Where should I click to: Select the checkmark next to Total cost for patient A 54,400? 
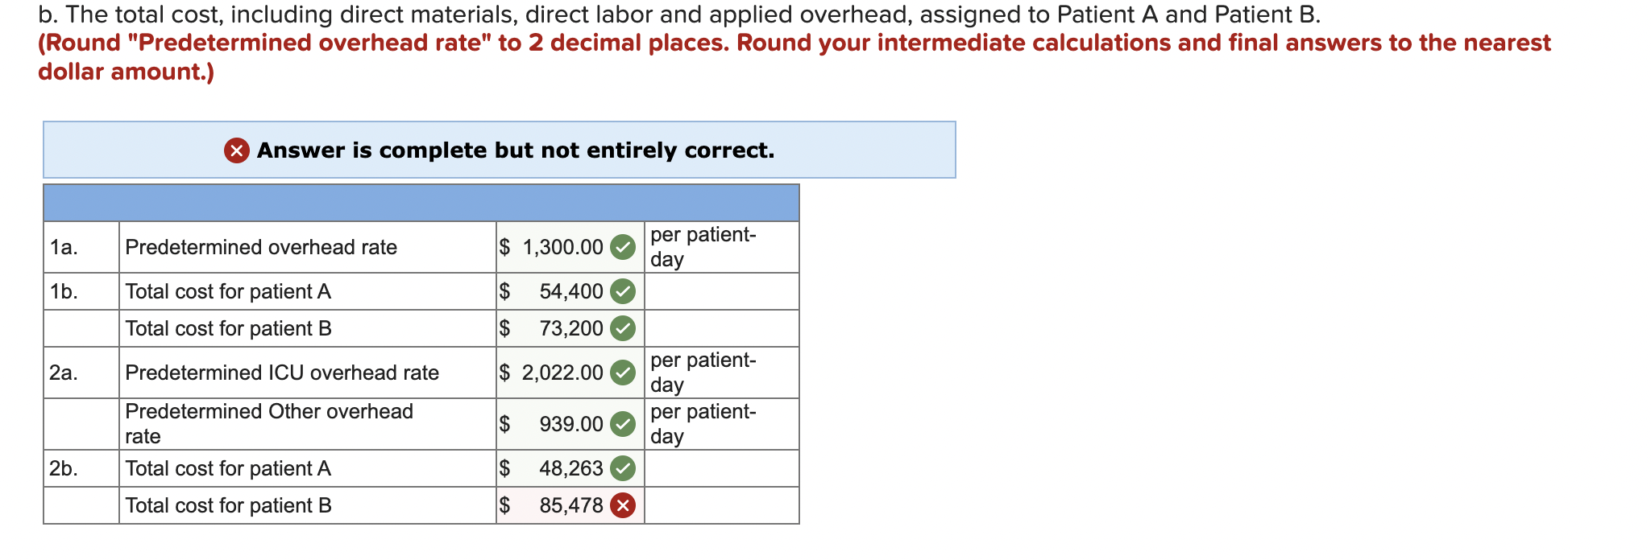[x=624, y=291]
